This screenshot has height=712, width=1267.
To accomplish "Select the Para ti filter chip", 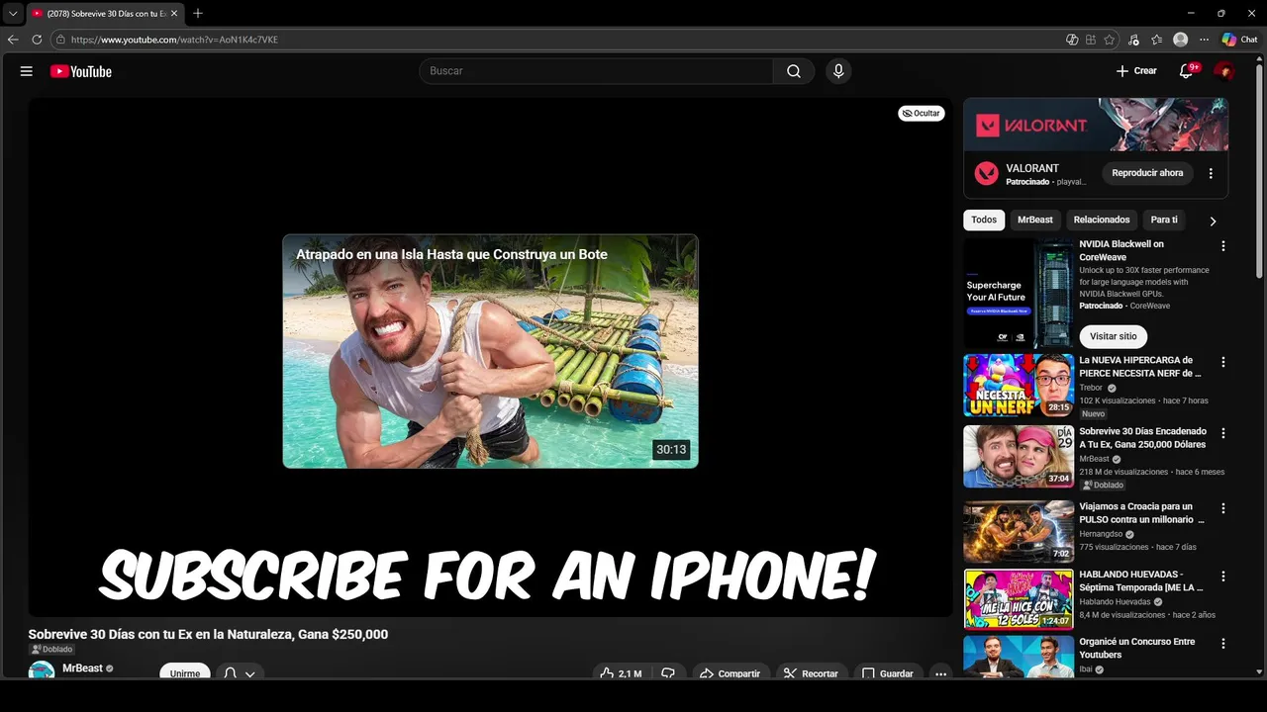I will pos(1164,220).
